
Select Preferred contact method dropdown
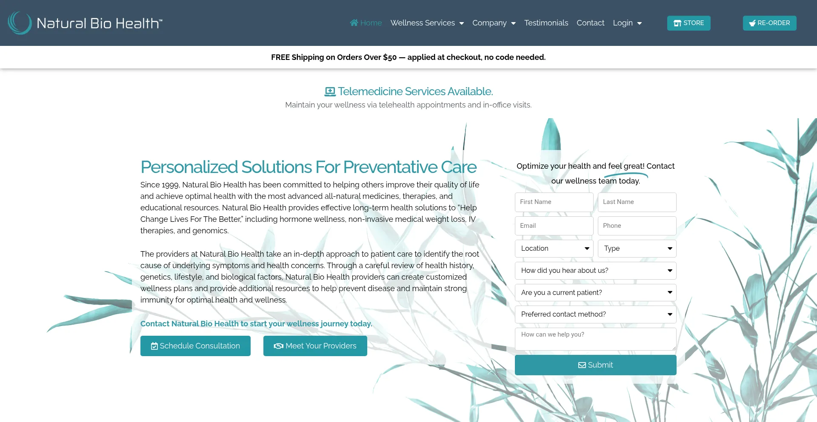595,314
